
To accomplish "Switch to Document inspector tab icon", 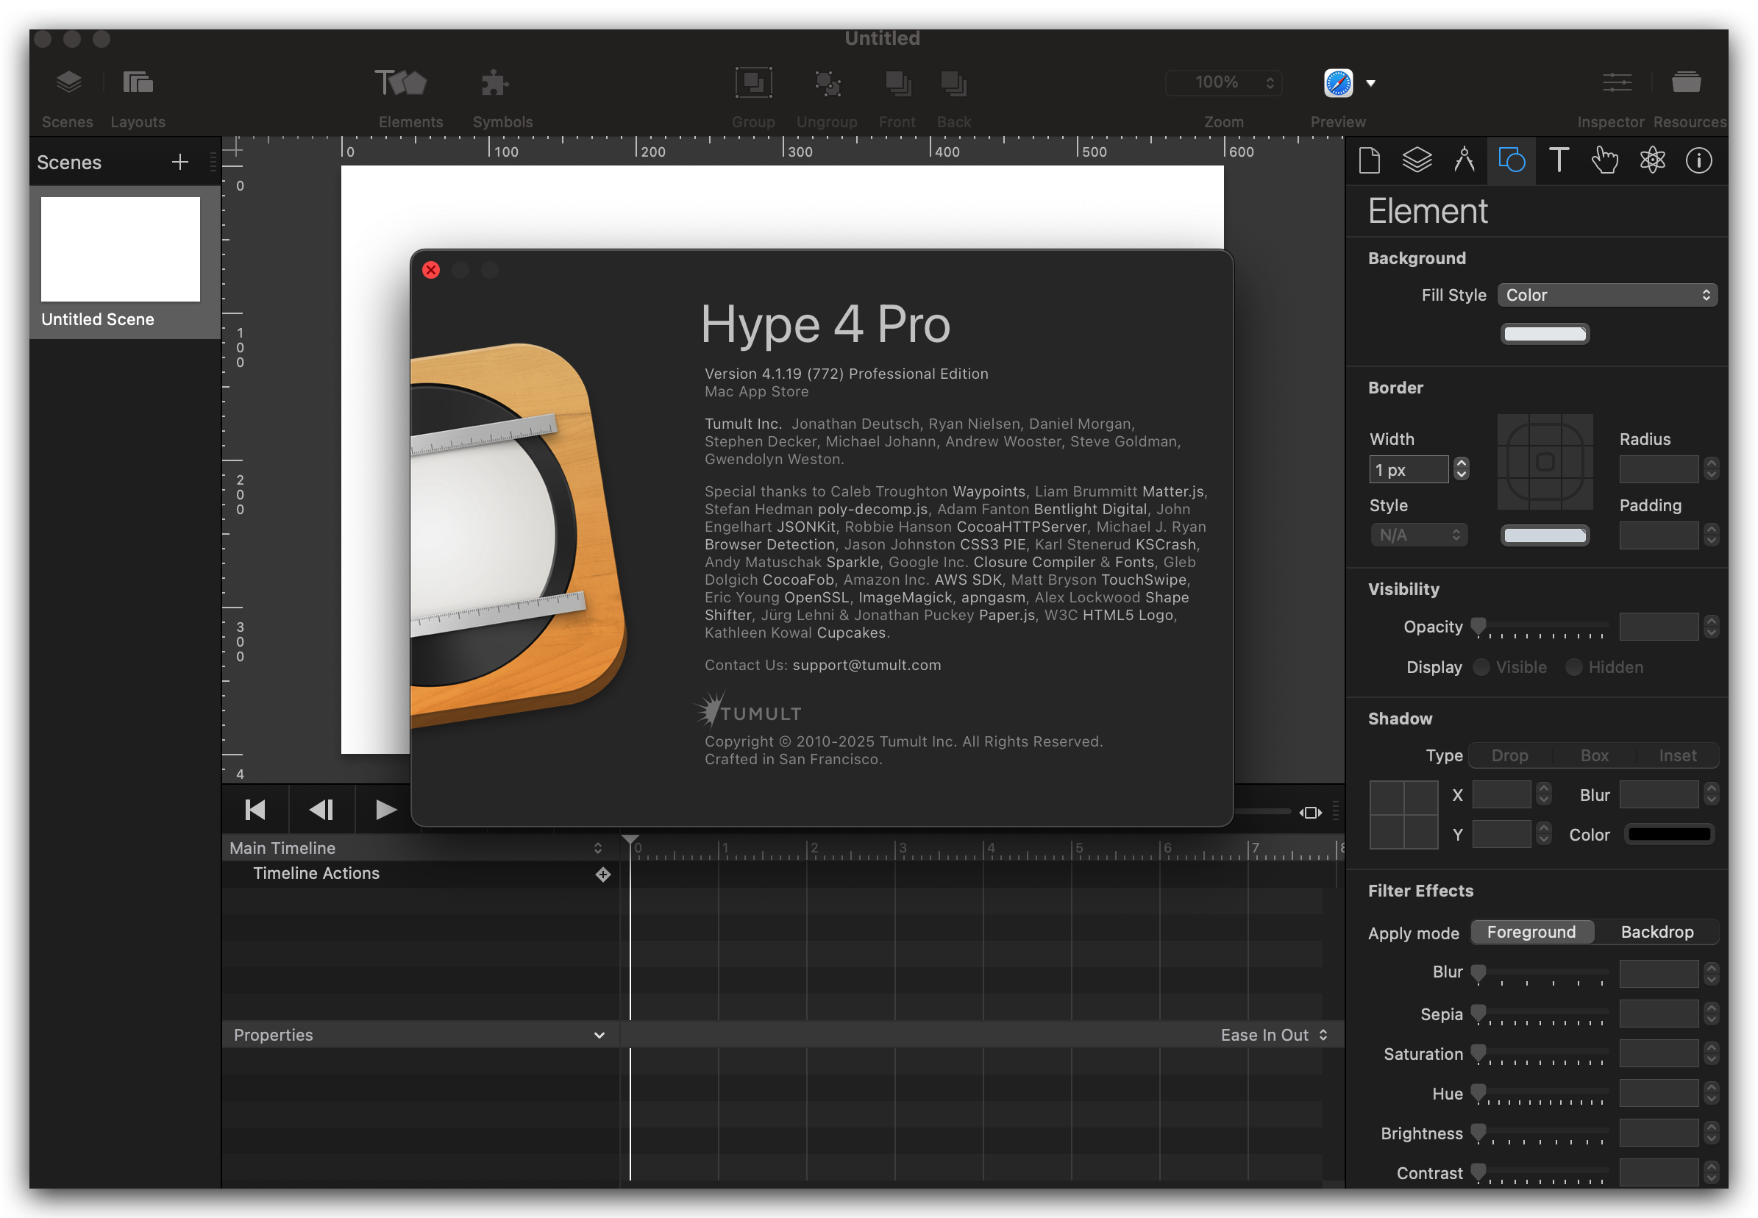I will [1370, 160].
